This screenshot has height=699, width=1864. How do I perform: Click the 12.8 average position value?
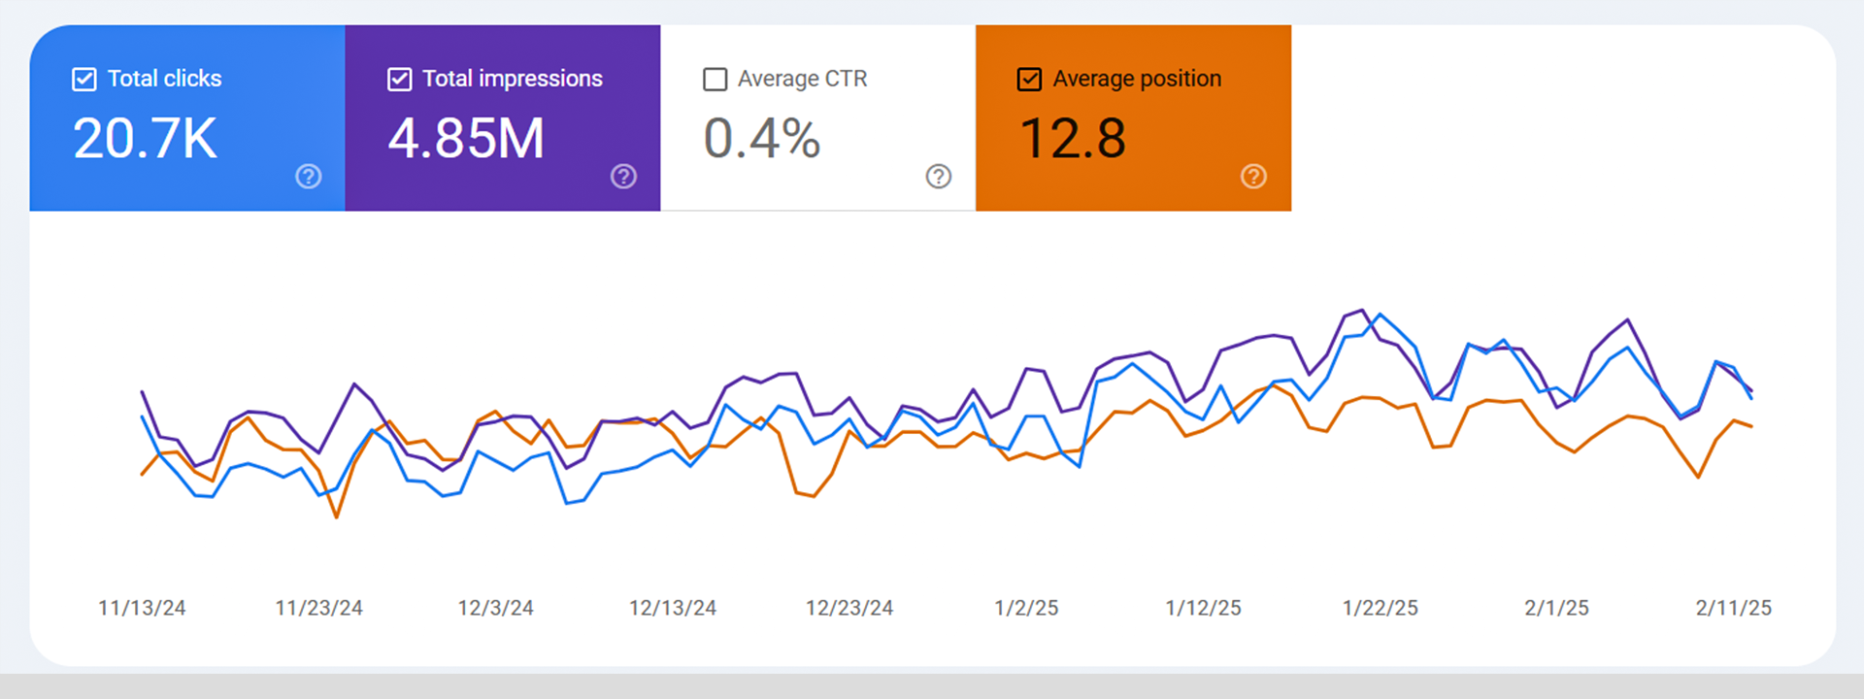pyautogui.click(x=1074, y=138)
